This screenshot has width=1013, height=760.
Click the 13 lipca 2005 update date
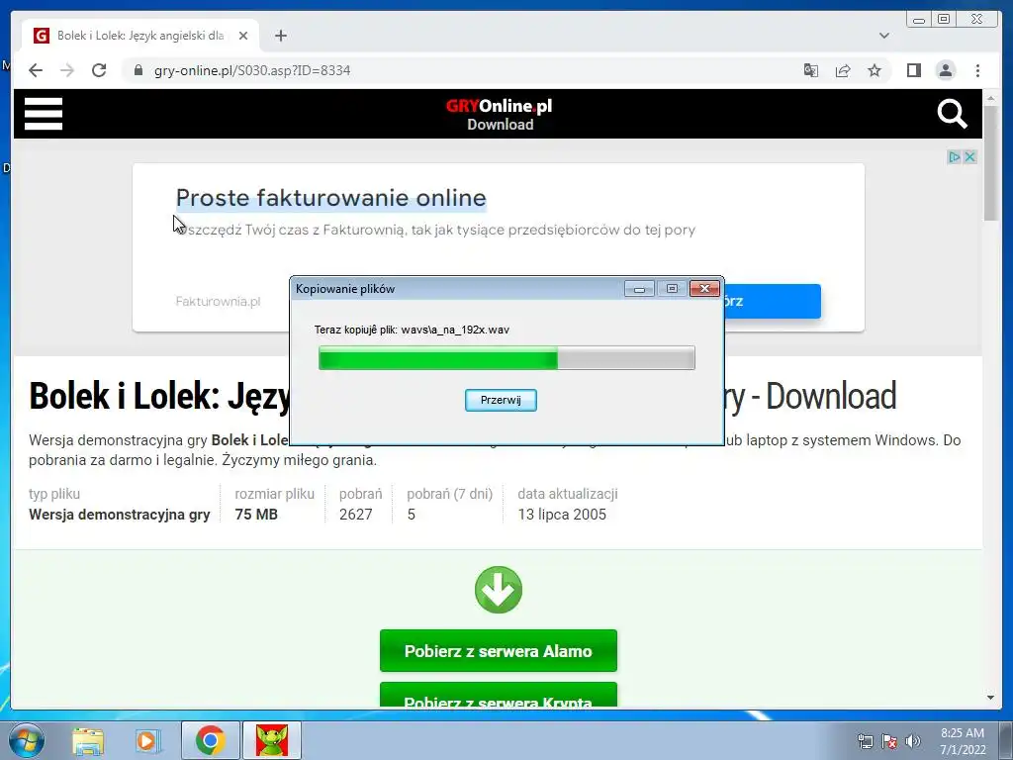pos(562,515)
